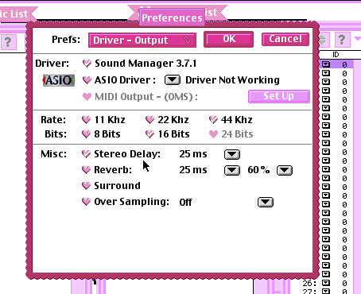This screenshot has height=294, width=361.
Task: Open the Prefs Driver - Output popup menu
Action: pyautogui.click(x=142, y=41)
